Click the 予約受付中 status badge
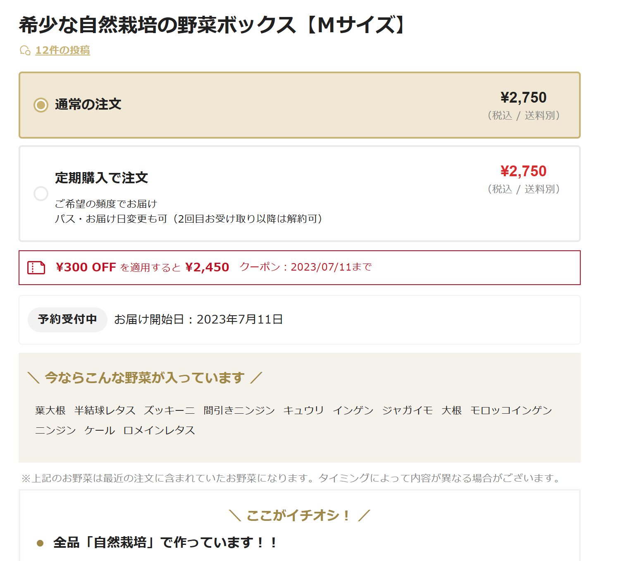The height and width of the screenshot is (561, 620). pyautogui.click(x=67, y=319)
